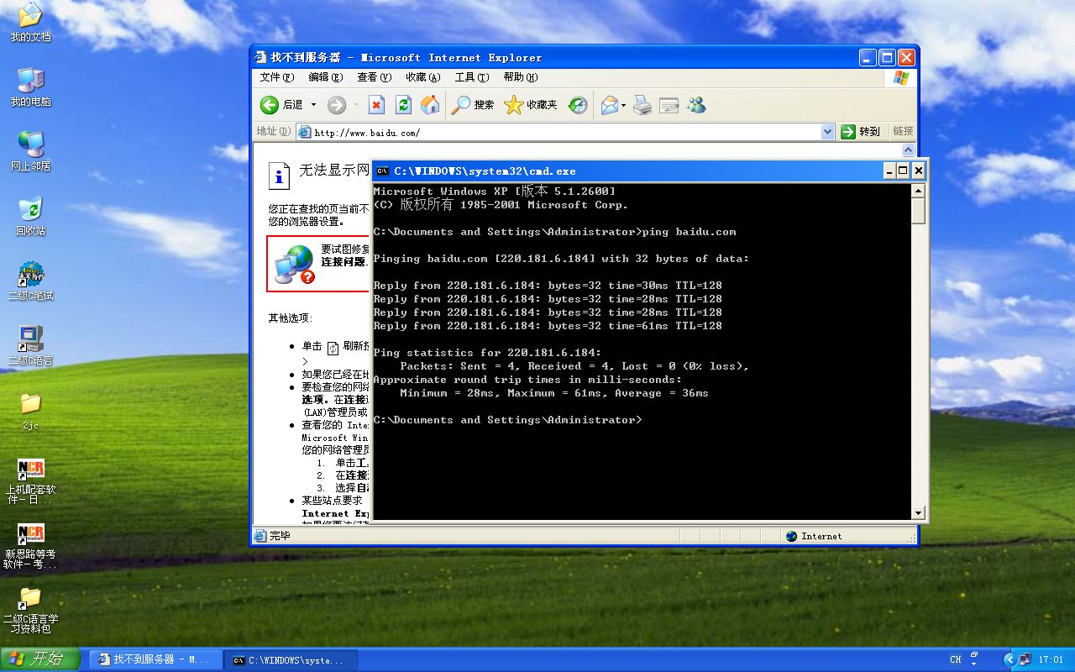This screenshot has width=1075, height=672.
Task: Expand hidden tray icons arrow
Action: click(1010, 659)
